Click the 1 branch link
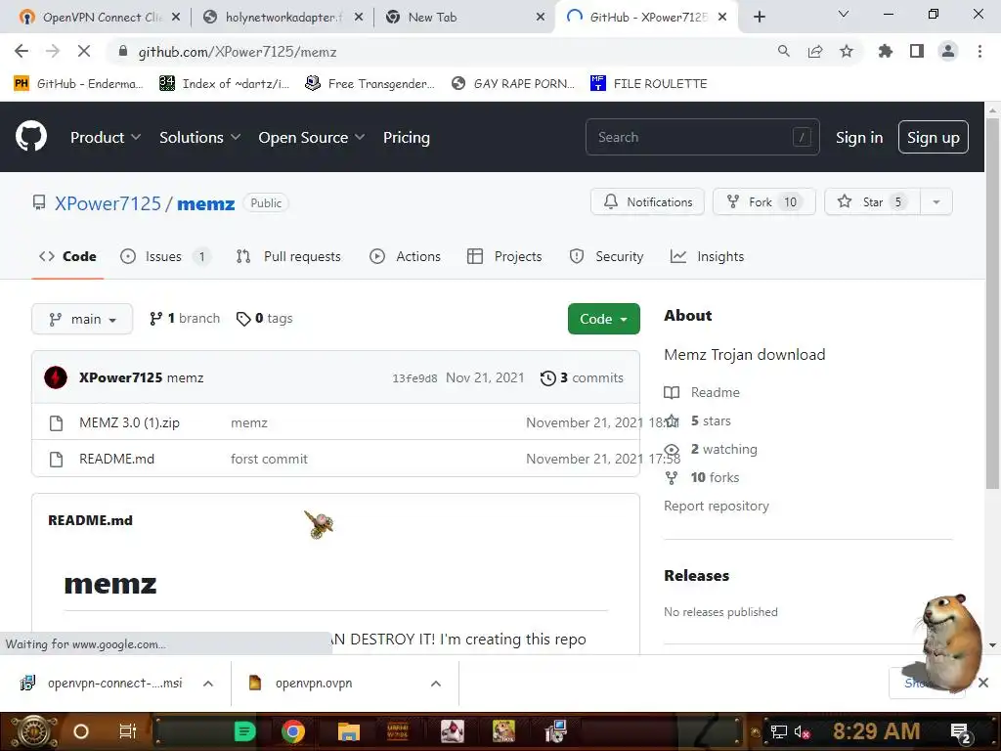 coord(185,318)
